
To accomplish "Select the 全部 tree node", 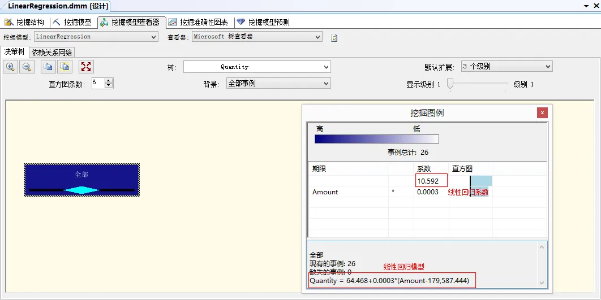I will 81,180.
